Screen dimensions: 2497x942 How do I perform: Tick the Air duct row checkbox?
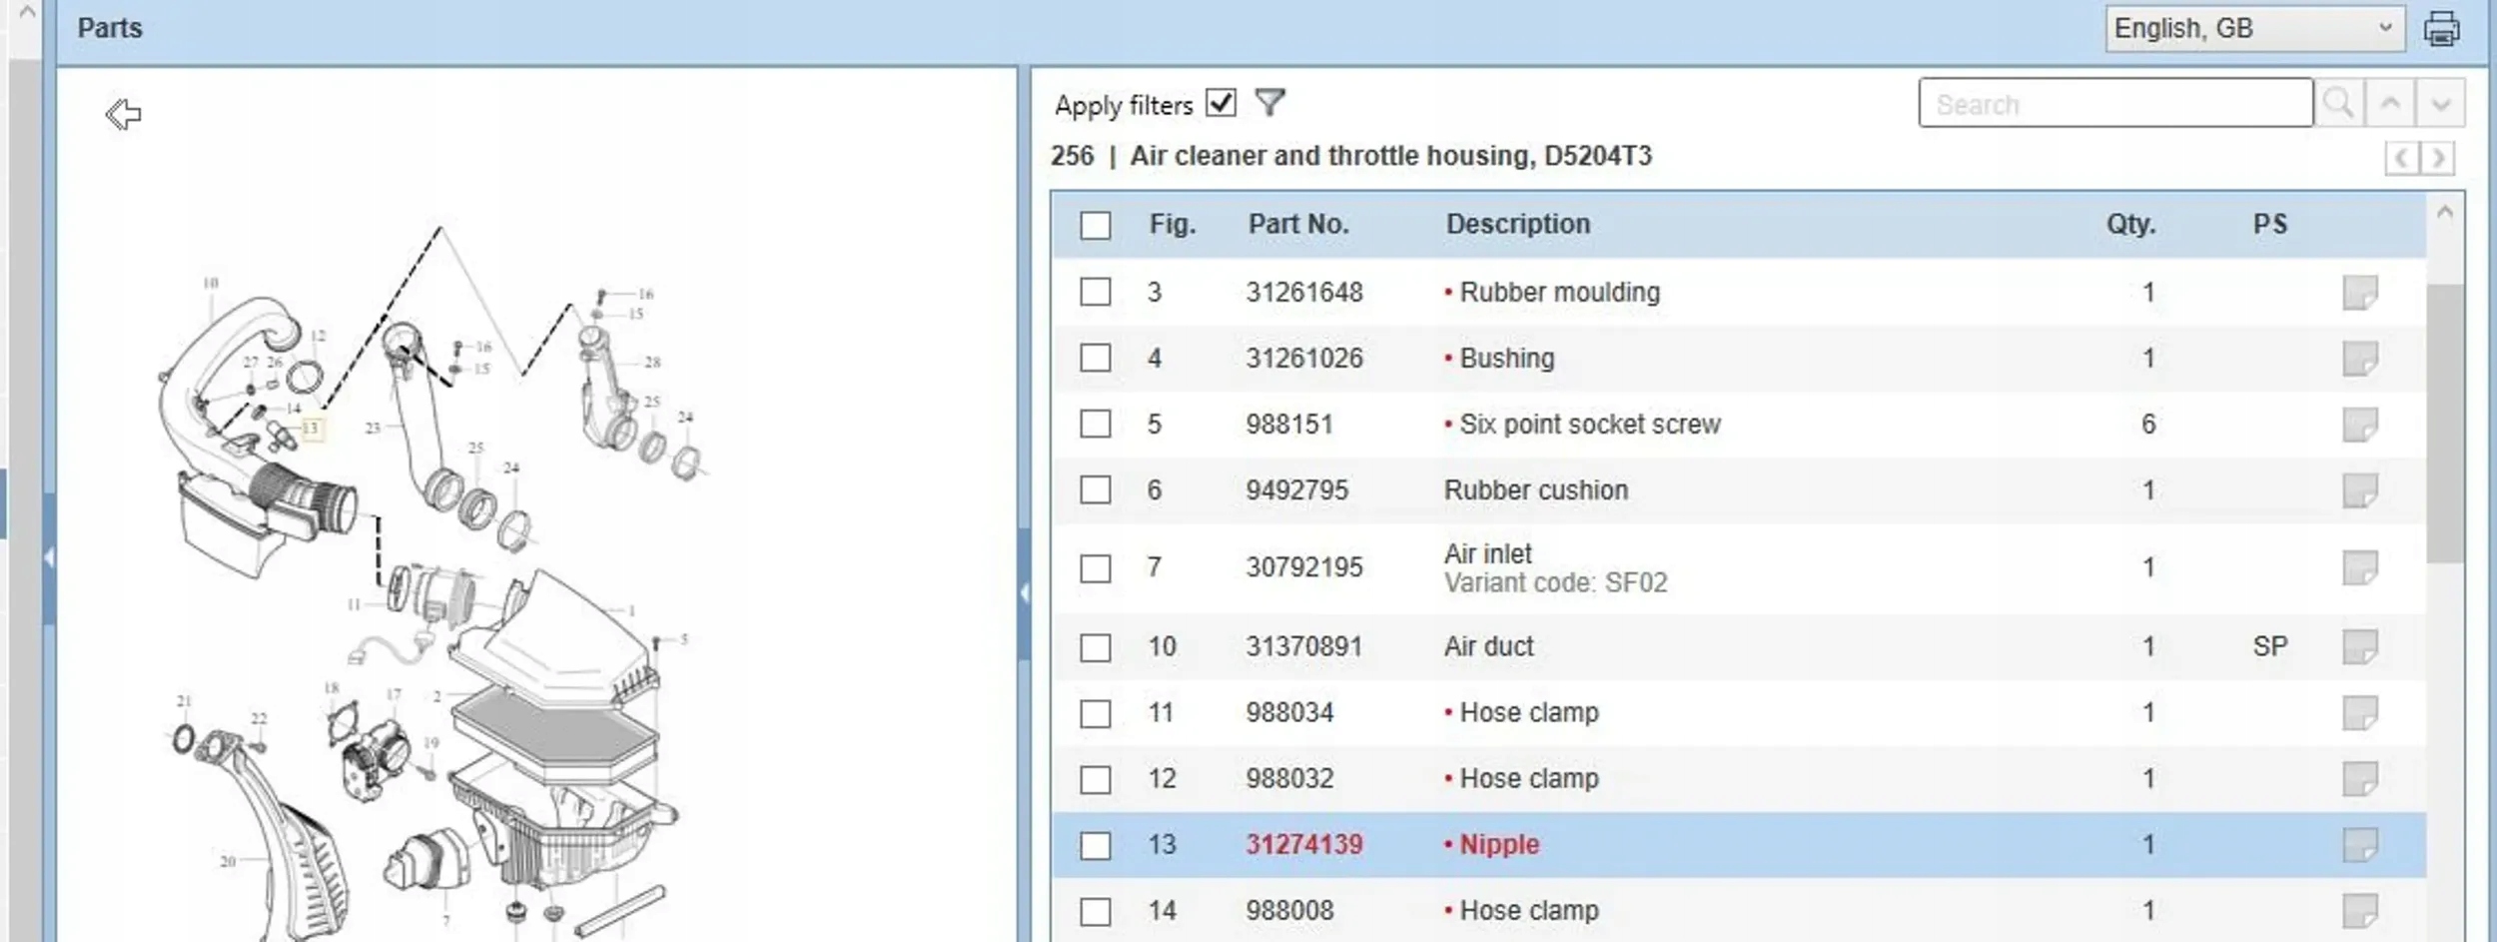1096,647
